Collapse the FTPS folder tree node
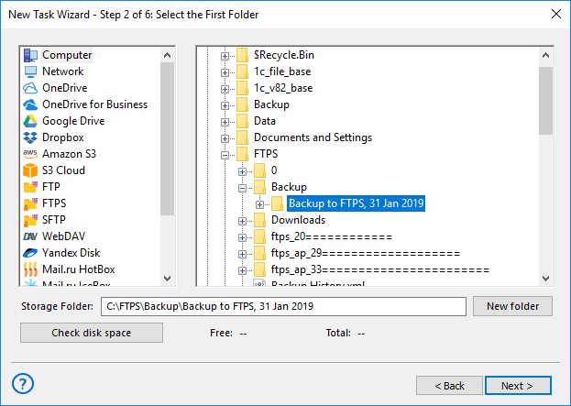Image resolution: width=571 pixels, height=406 pixels. tap(225, 155)
